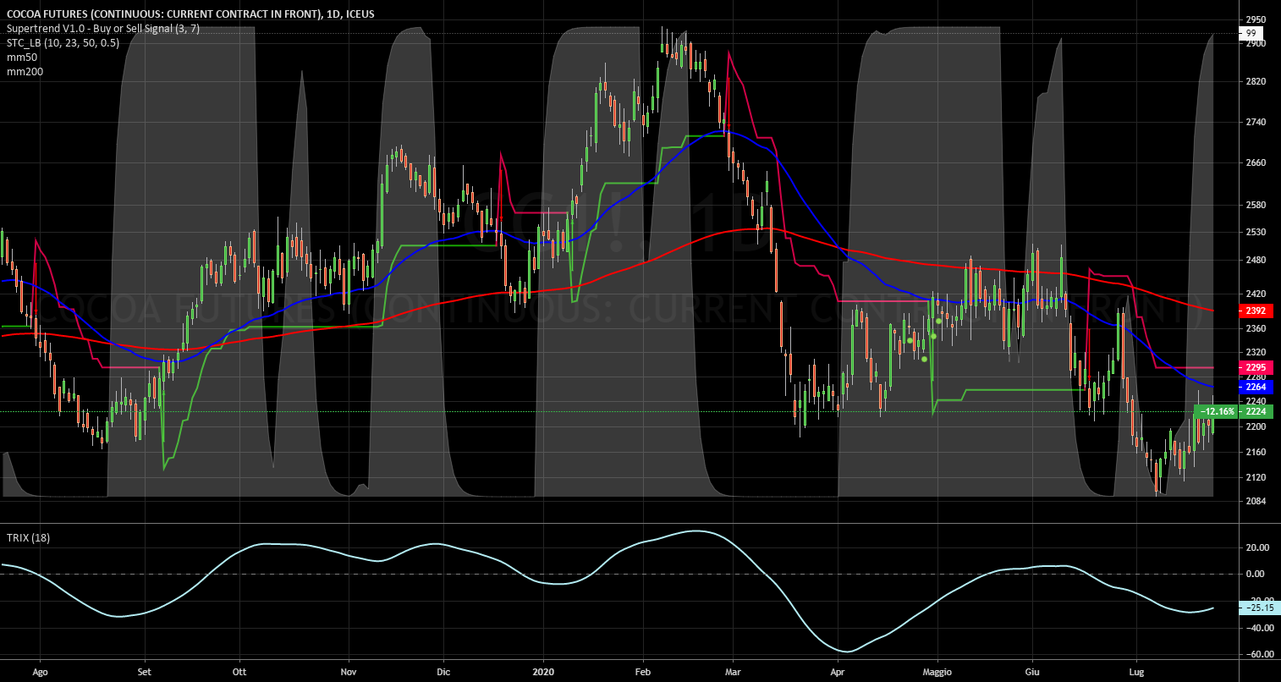Click 2360 on the price axis

(1256, 328)
